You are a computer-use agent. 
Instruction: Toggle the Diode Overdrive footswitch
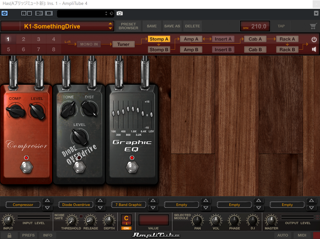pyautogui.click(x=79, y=167)
